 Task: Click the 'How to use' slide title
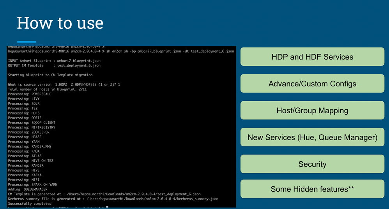(60, 23)
